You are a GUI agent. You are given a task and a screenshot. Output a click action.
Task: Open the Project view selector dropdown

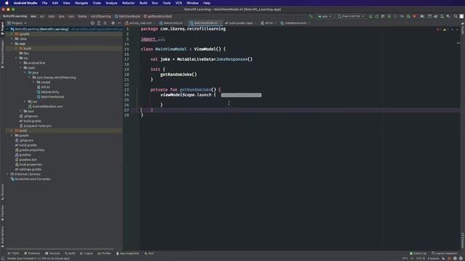click(17, 23)
